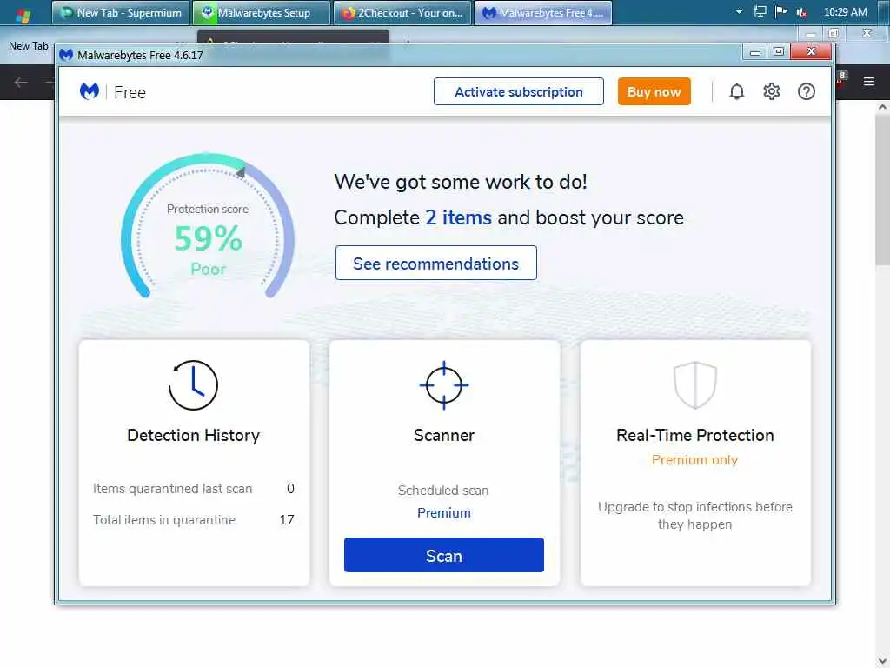Viewport: 890px width, 668px height.
Task: Click the Scanner card title
Action: click(x=444, y=435)
